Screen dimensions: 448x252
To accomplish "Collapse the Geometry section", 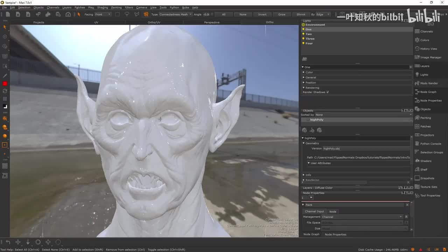I will (304, 143).
